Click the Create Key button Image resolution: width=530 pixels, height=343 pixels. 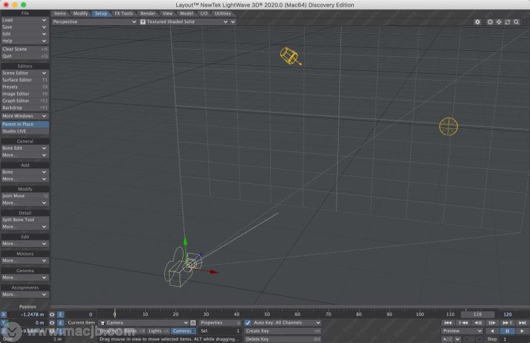click(283, 331)
